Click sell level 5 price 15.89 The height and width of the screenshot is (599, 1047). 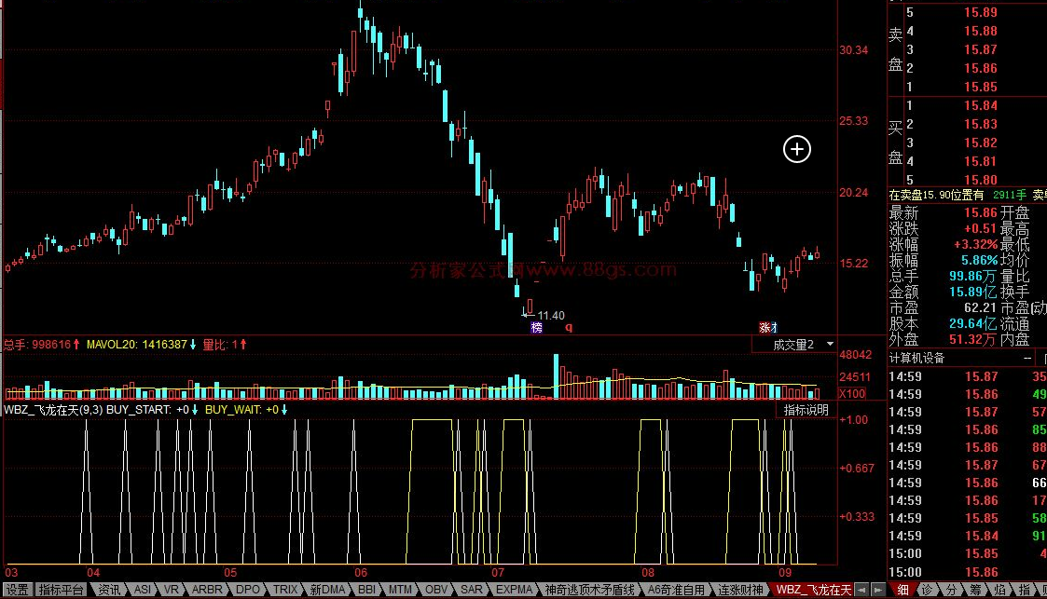[980, 12]
